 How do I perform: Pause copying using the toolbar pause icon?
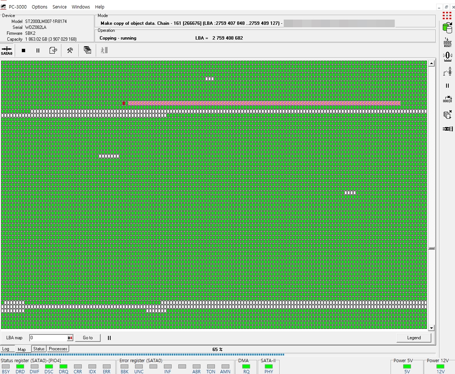38,50
